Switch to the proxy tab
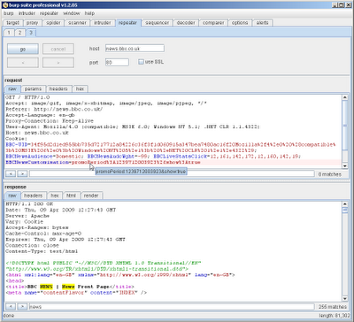This screenshot has height=322, width=354. (32, 23)
